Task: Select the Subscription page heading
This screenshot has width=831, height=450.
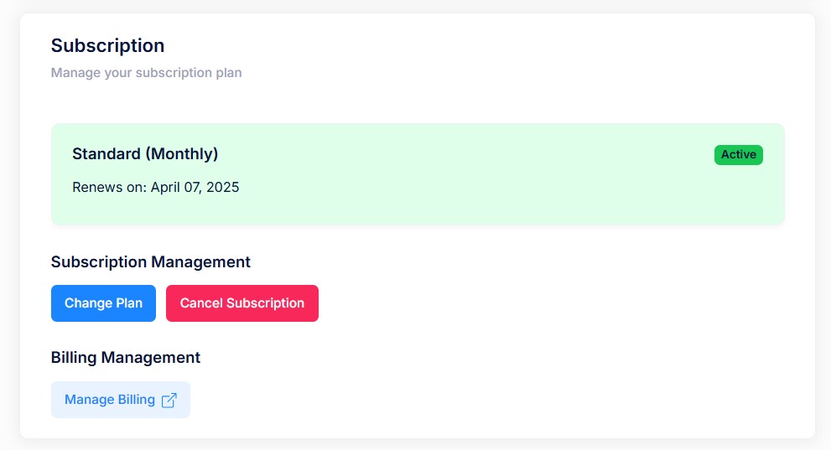Action: [107, 45]
